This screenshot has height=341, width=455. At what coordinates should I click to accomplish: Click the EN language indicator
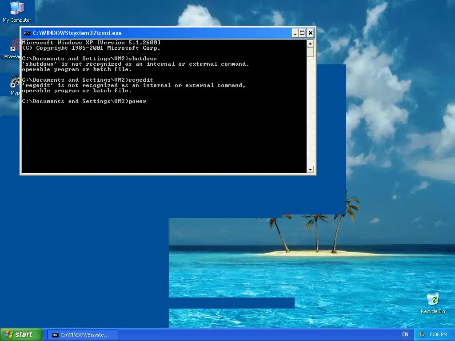tap(405, 335)
